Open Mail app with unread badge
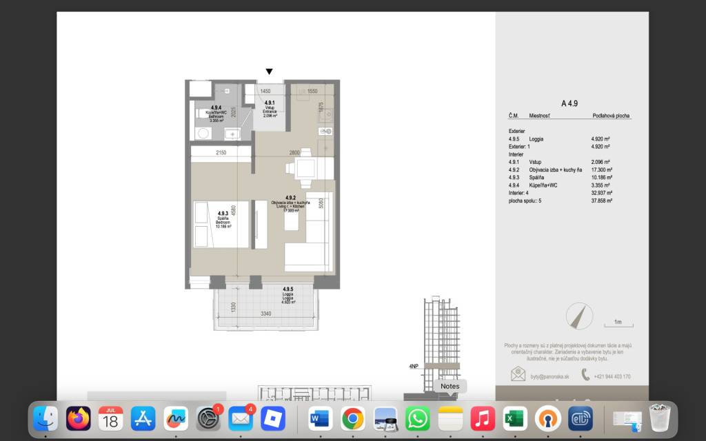Image resolution: width=706 pixels, height=441 pixels. coord(241,418)
